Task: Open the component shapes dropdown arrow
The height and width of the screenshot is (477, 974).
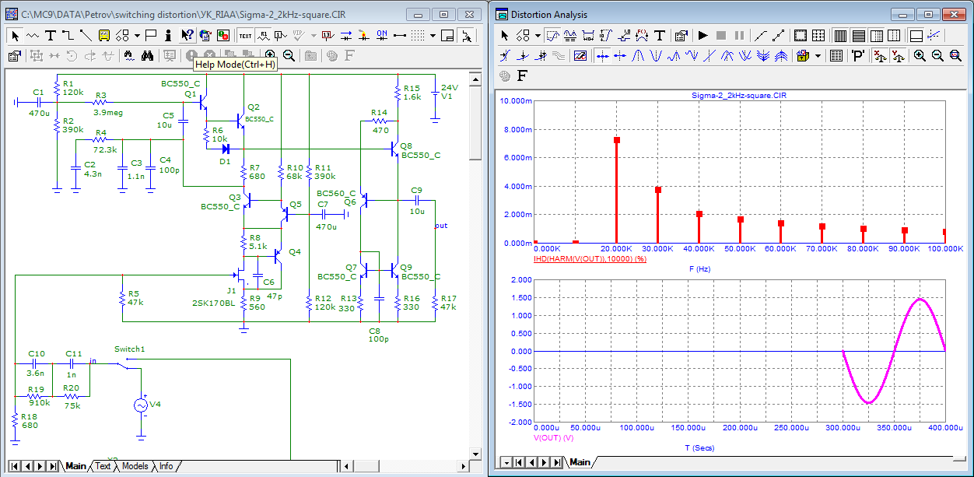Action: (x=137, y=35)
